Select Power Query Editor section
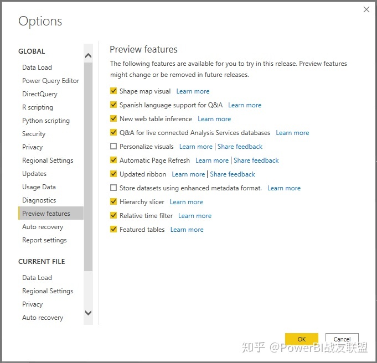The image size is (377, 363). 50,81
